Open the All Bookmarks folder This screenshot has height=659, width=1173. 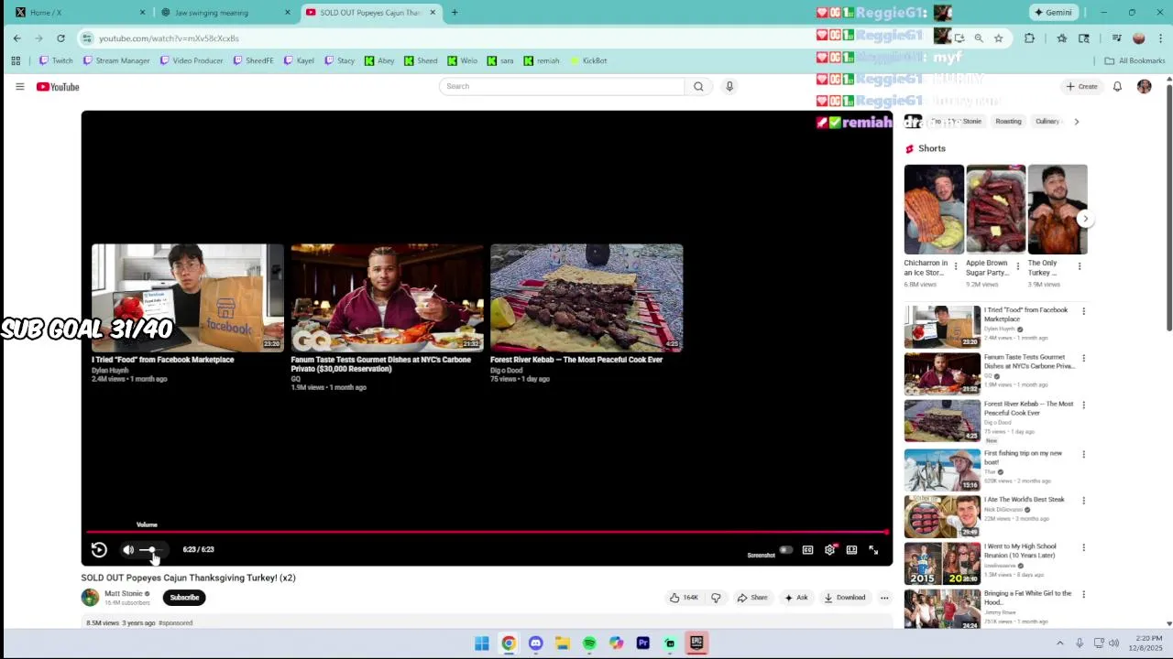click(x=1135, y=60)
